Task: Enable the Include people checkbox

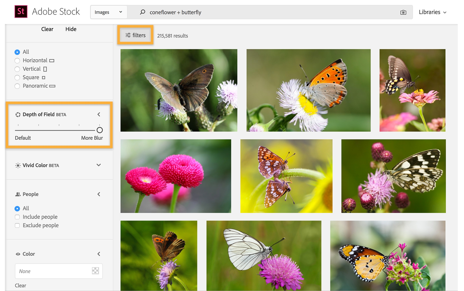Action: click(17, 217)
